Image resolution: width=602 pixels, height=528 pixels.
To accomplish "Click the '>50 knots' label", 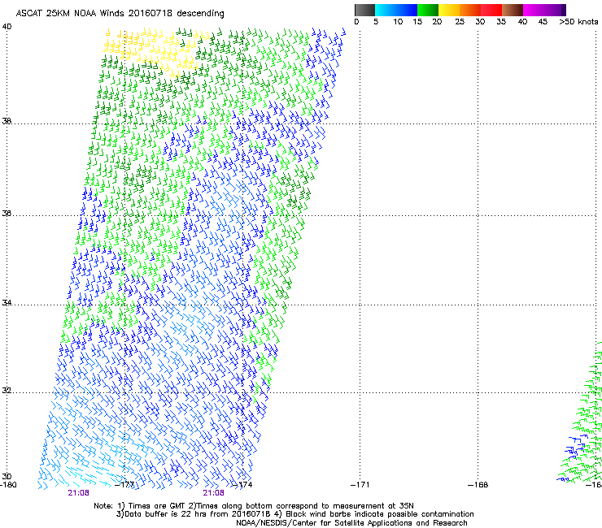I will (x=578, y=22).
